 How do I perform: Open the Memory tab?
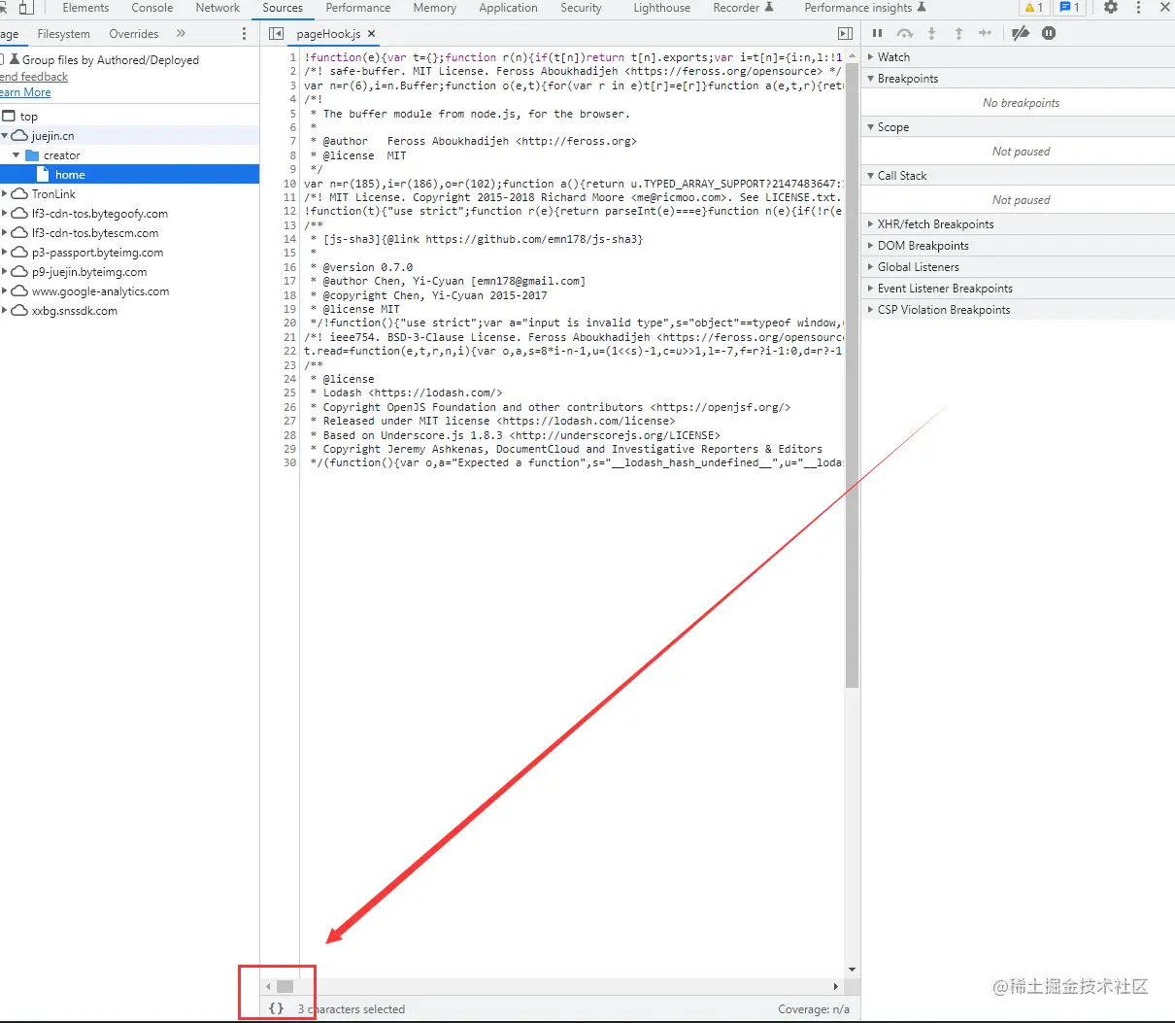click(x=434, y=8)
